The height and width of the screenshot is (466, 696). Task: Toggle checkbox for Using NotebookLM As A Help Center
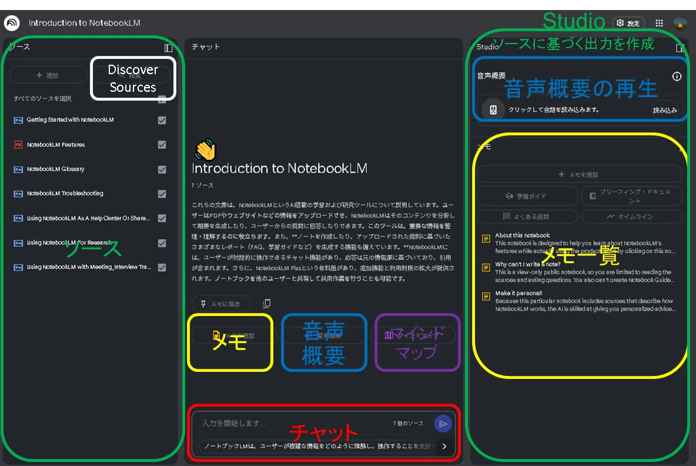pyautogui.click(x=162, y=218)
